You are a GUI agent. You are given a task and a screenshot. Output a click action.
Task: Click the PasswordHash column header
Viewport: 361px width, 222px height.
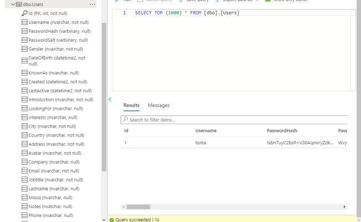tap(282, 130)
